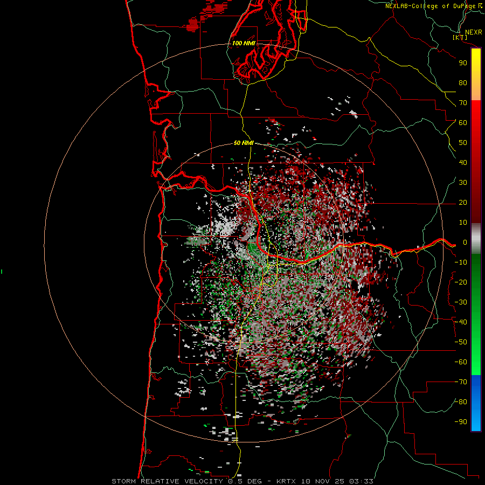Click the positive 20 scale value

[463, 203]
